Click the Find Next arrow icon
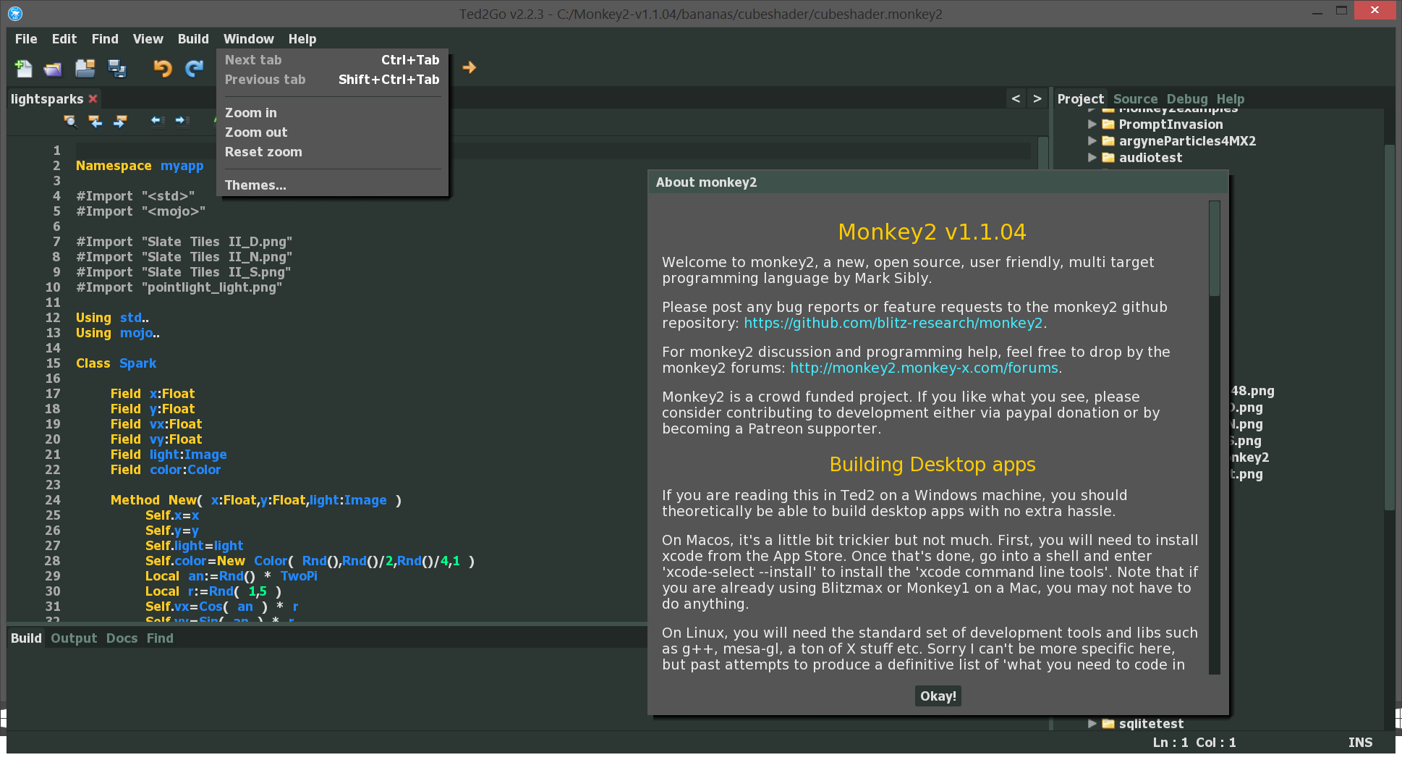 tap(120, 121)
